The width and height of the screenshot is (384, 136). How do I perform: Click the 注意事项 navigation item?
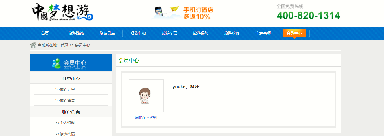(263, 33)
